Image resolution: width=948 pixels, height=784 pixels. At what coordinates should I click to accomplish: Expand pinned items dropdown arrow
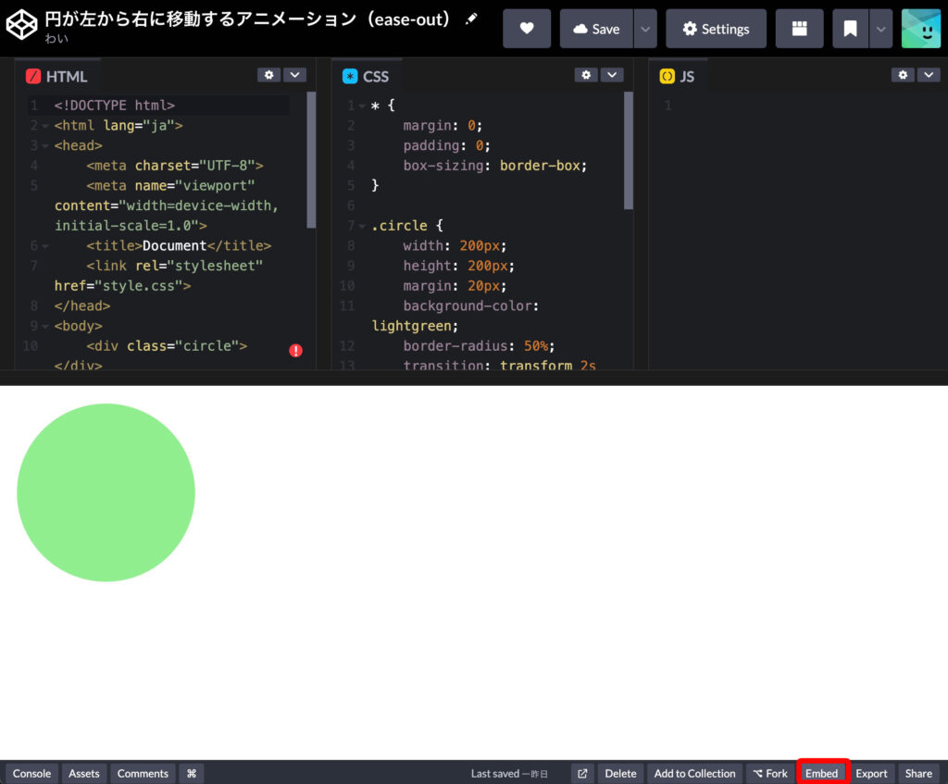(x=881, y=29)
